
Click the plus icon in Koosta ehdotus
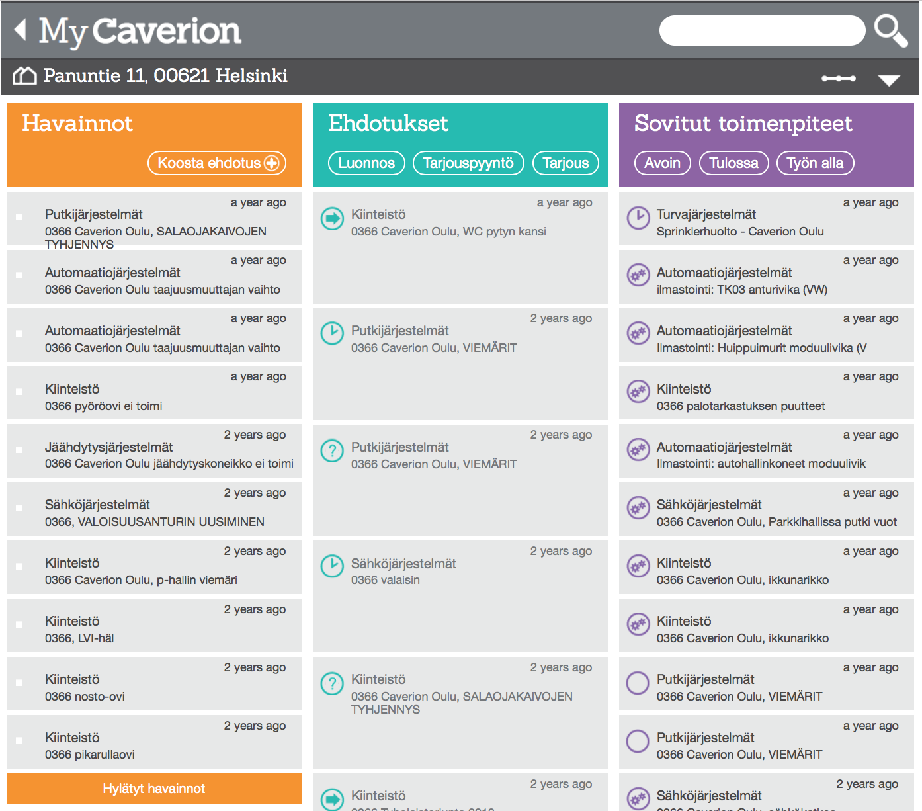pyautogui.click(x=272, y=163)
